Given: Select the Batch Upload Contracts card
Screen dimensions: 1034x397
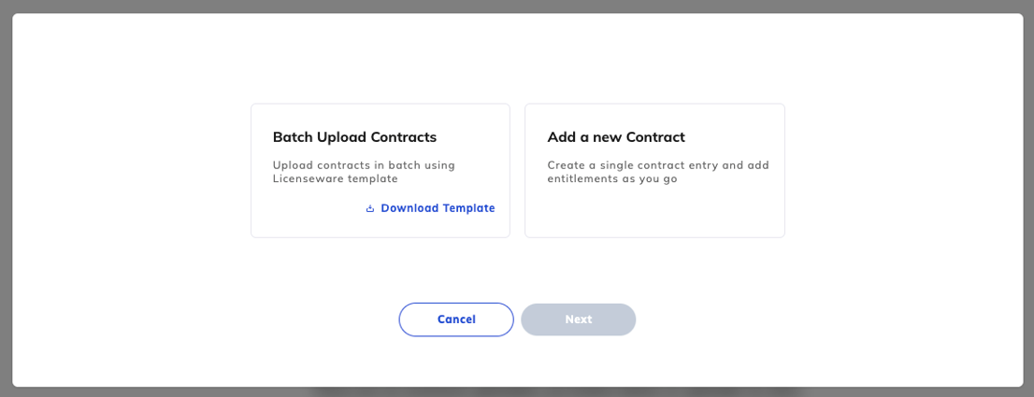Looking at the screenshot, I should (381, 171).
